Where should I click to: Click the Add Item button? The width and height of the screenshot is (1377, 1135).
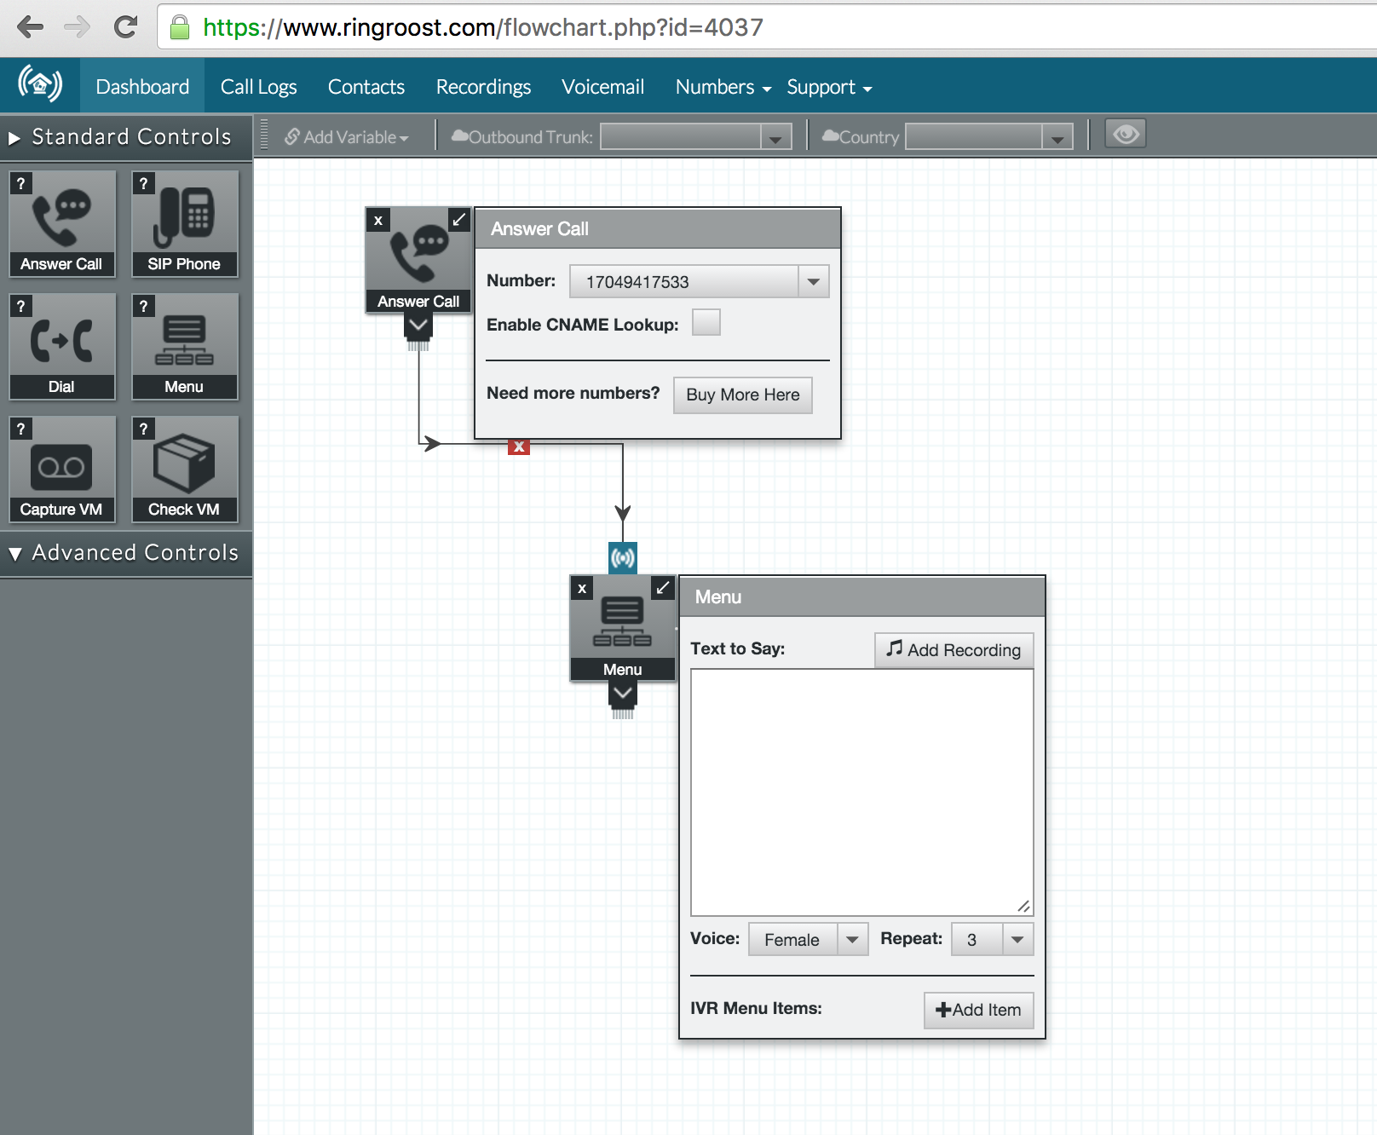[978, 1010]
